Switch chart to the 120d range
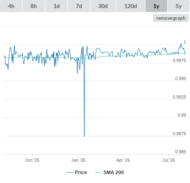 [x=131, y=6]
